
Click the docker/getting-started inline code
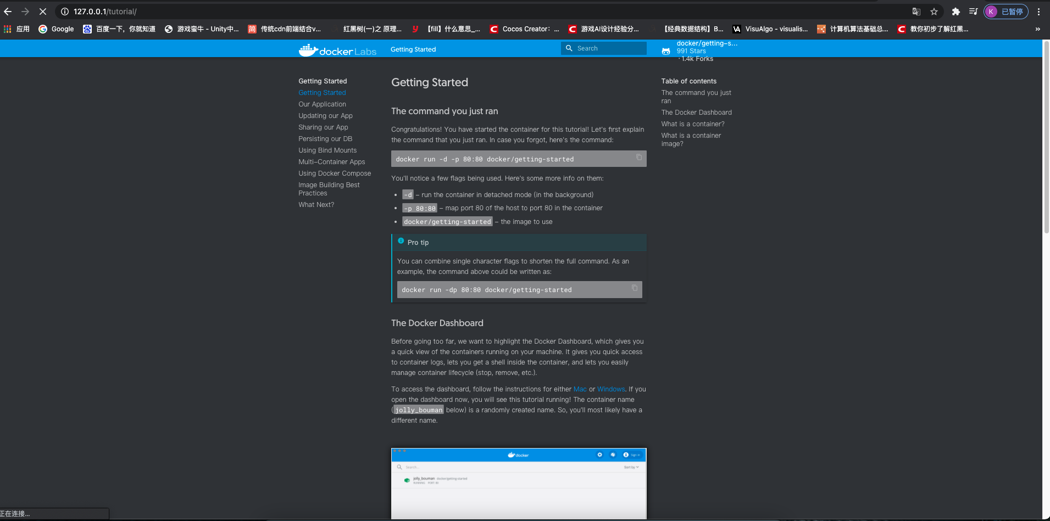(447, 222)
